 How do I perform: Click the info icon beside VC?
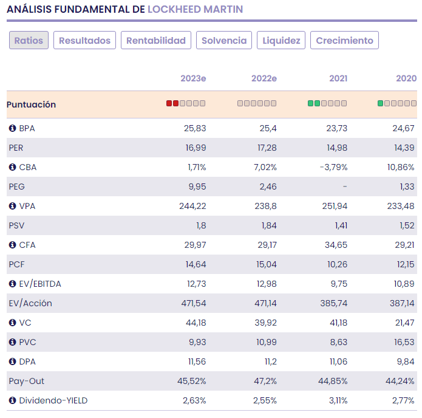[x=12, y=323]
